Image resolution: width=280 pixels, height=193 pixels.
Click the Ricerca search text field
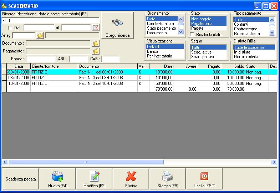click(x=50, y=21)
